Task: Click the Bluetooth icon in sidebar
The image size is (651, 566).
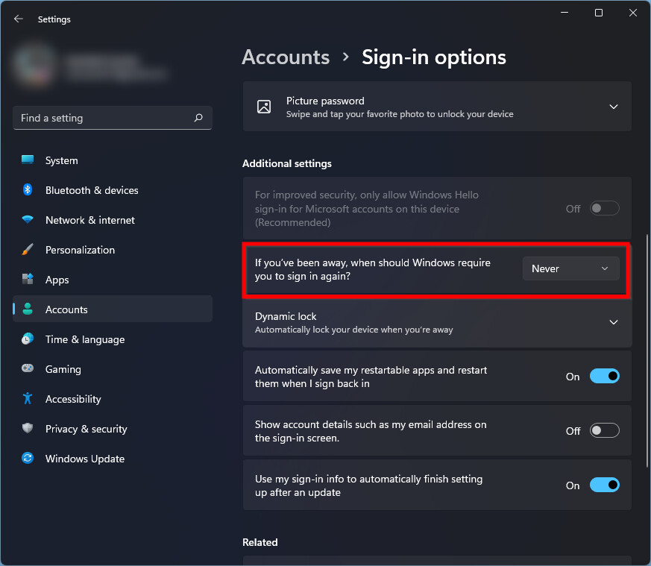Action: coord(28,189)
